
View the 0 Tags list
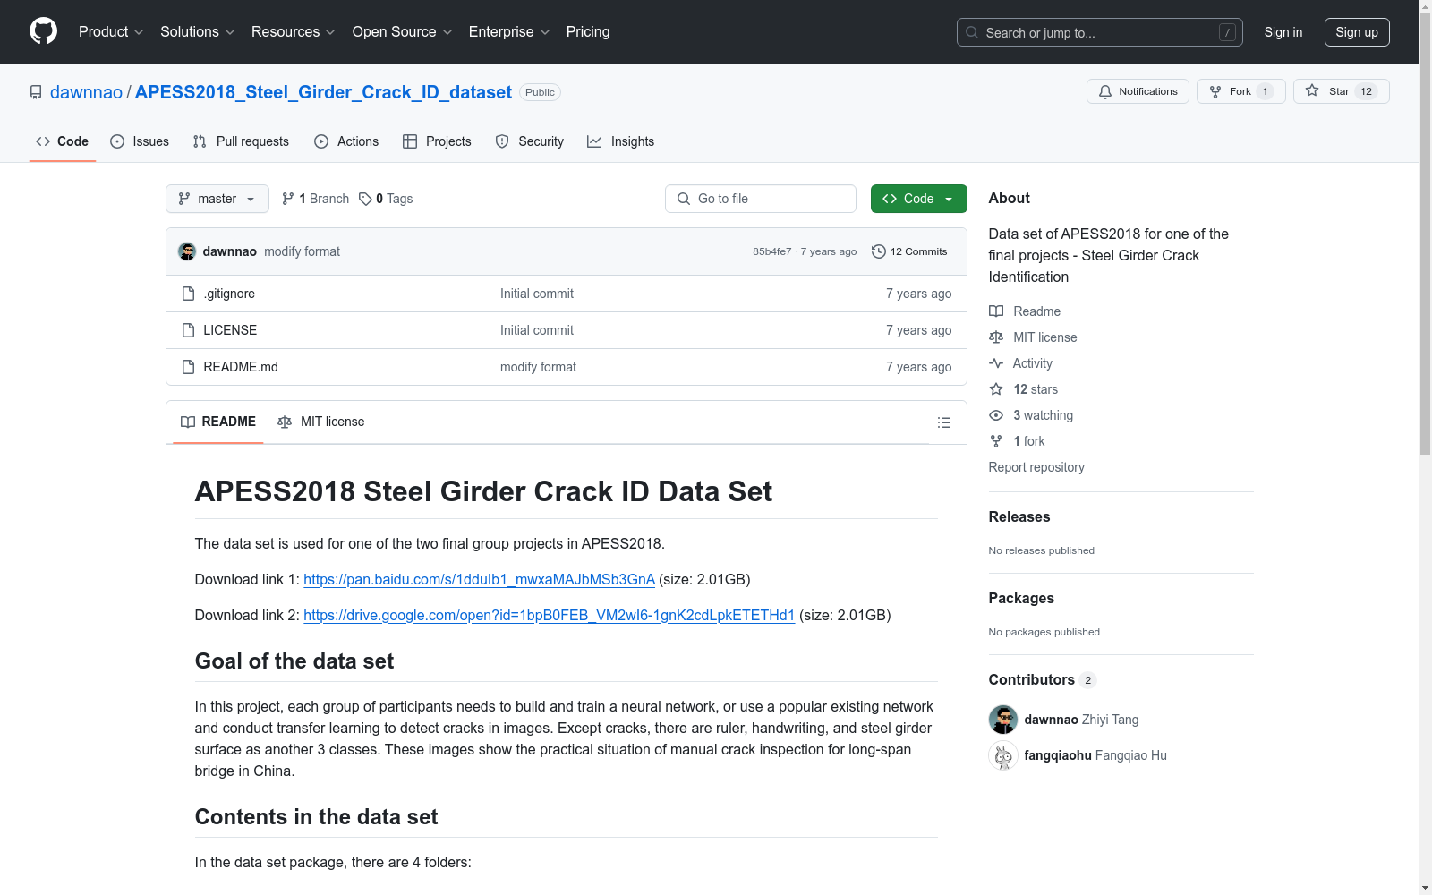386,199
